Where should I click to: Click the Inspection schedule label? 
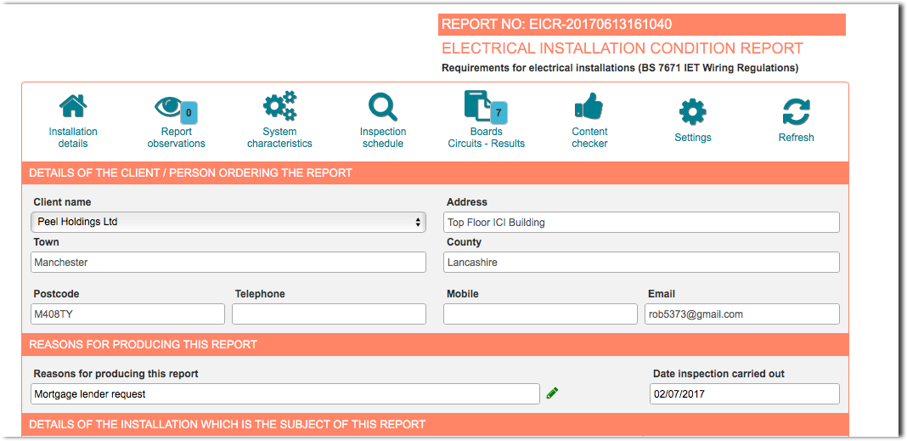click(383, 138)
